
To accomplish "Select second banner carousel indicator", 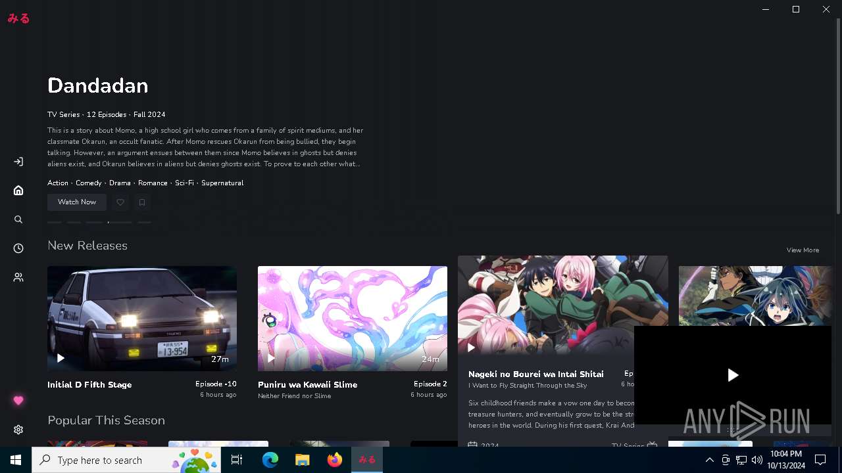I will click(x=74, y=222).
